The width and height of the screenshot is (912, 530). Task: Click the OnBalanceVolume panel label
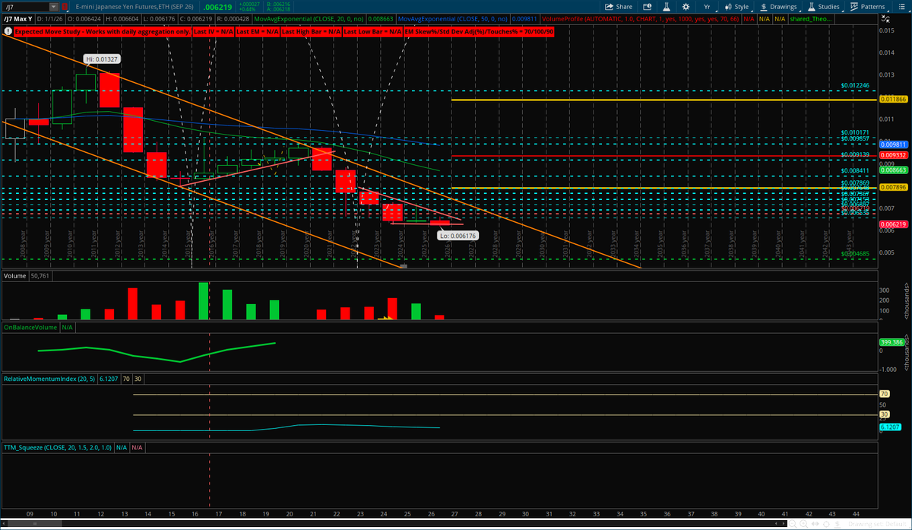[x=30, y=327]
